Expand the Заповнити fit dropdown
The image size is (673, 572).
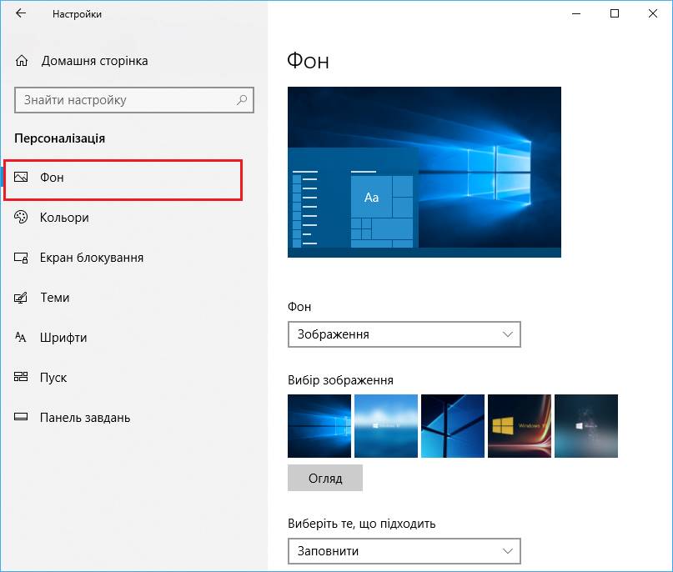point(404,551)
